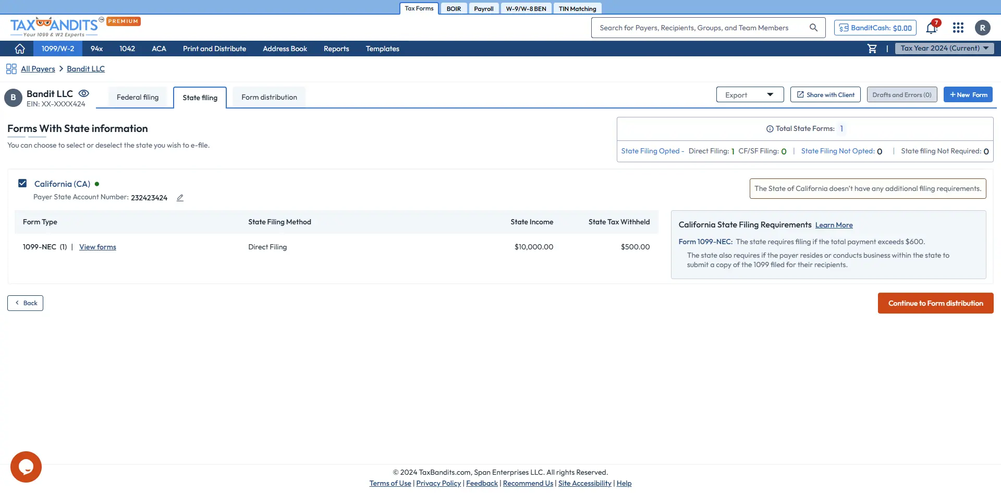Open Print and Distribute menu

click(x=214, y=49)
